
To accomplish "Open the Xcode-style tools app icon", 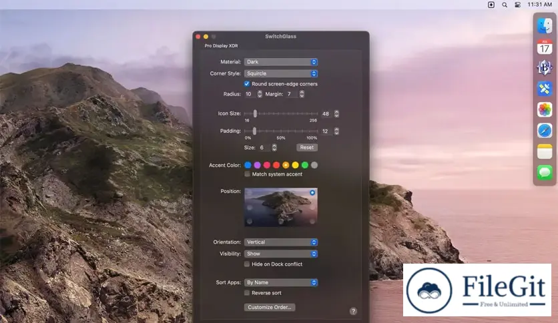I will [x=545, y=89].
